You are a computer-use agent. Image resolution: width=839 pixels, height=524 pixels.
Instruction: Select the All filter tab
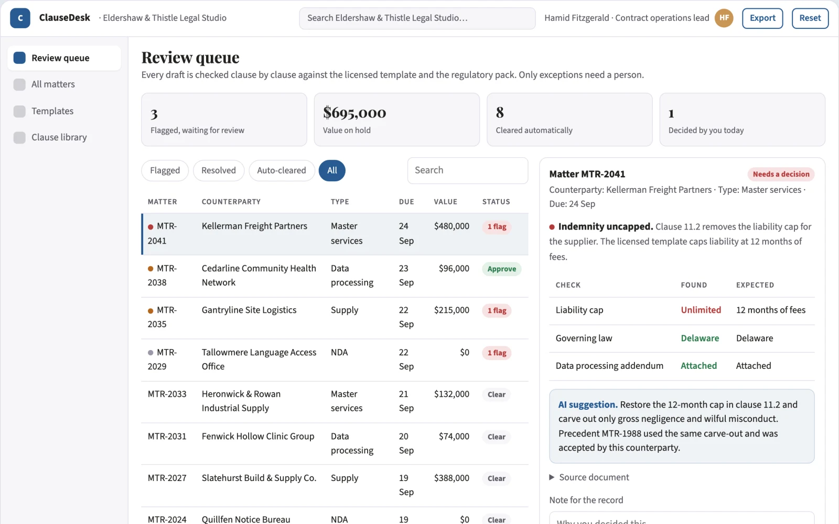tap(332, 170)
